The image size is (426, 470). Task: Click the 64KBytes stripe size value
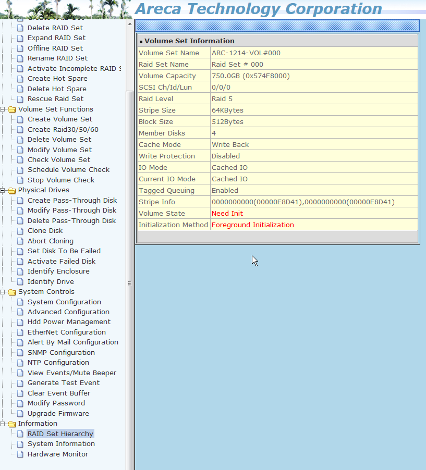[x=227, y=110]
